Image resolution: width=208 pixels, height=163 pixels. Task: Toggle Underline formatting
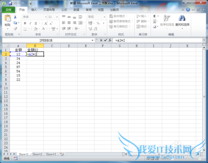(36, 23)
